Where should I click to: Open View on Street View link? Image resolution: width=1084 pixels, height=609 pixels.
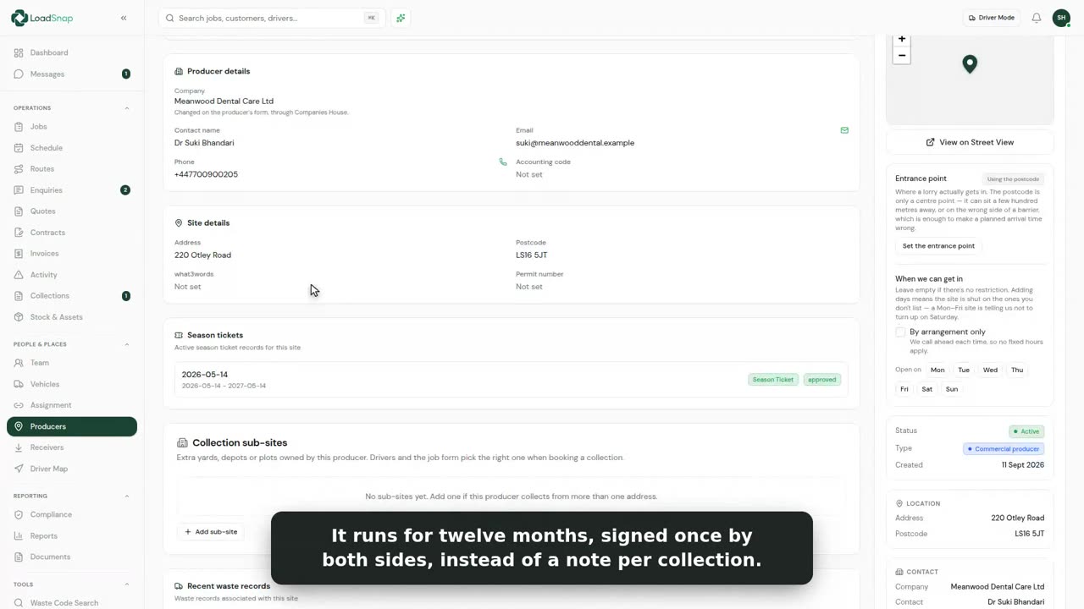tap(970, 142)
